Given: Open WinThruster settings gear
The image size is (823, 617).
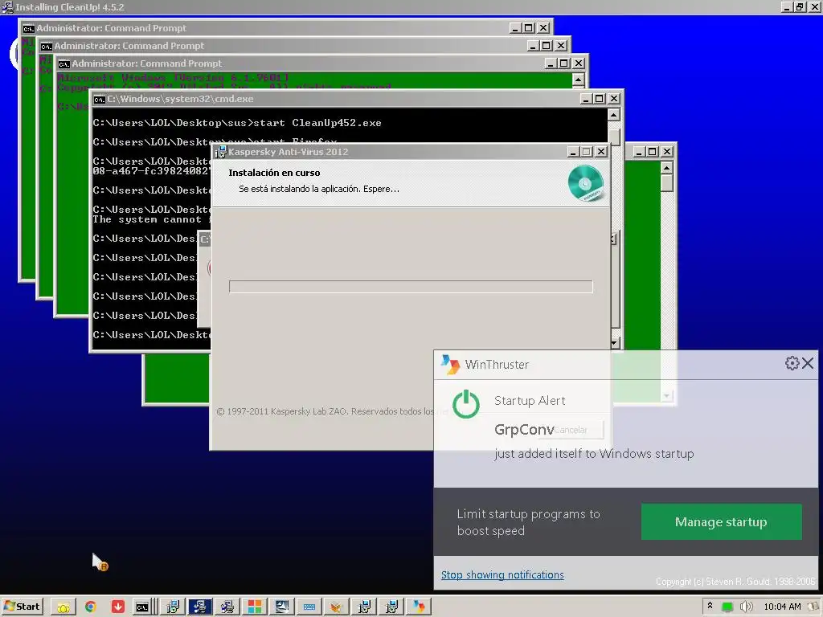Looking at the screenshot, I should tap(792, 363).
